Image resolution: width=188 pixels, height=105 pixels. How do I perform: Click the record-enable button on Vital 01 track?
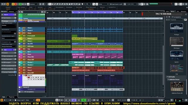coord(29,77)
